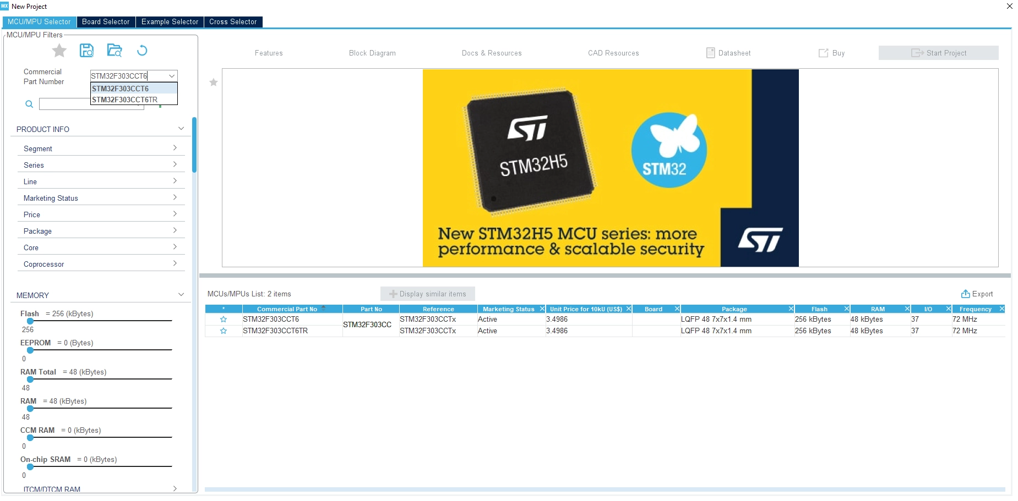Remove the Marketing Status column from the table
The width and height of the screenshot is (1018, 501).
[x=542, y=309]
